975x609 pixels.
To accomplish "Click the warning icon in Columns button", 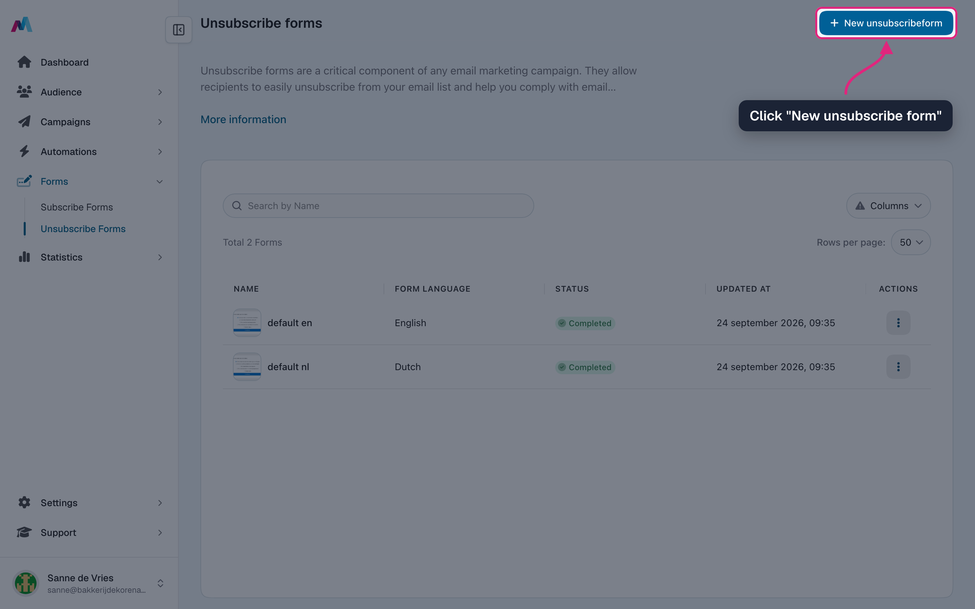I will pos(860,206).
